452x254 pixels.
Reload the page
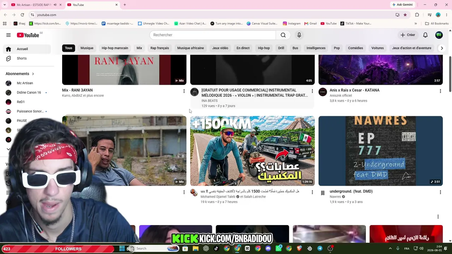click(x=22, y=15)
